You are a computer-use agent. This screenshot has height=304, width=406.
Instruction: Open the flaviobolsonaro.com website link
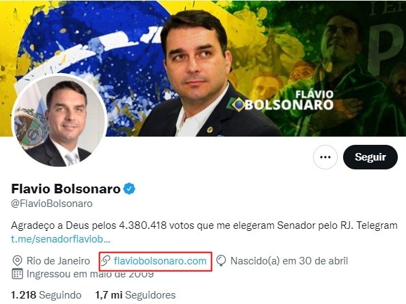tap(160, 261)
